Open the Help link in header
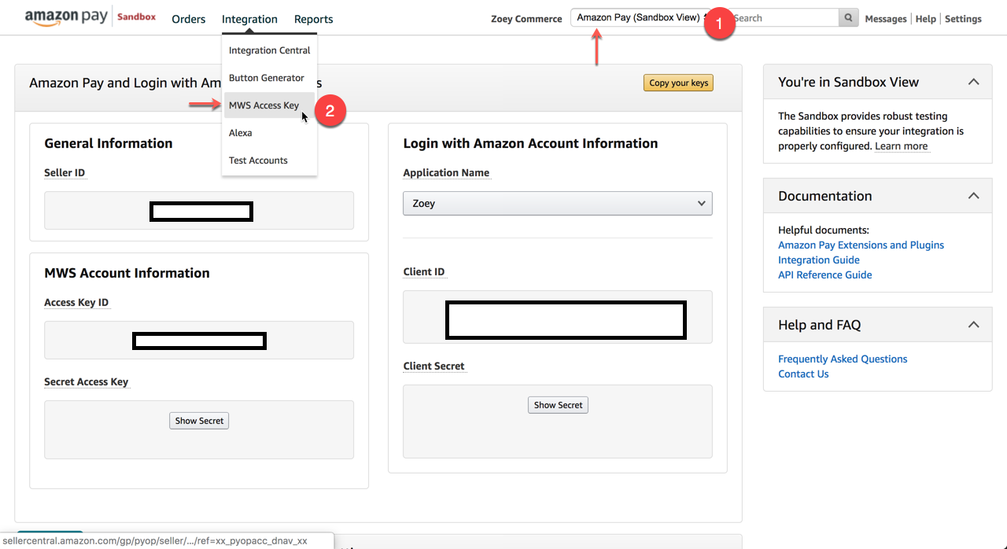This screenshot has width=1007, height=549. click(x=926, y=19)
